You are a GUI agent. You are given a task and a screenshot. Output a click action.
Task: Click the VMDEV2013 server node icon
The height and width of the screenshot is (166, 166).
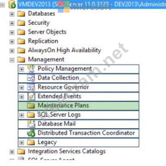click(12, 5)
